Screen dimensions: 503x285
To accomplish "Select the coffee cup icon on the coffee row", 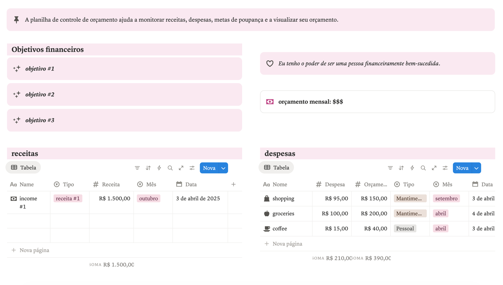I will point(266,228).
